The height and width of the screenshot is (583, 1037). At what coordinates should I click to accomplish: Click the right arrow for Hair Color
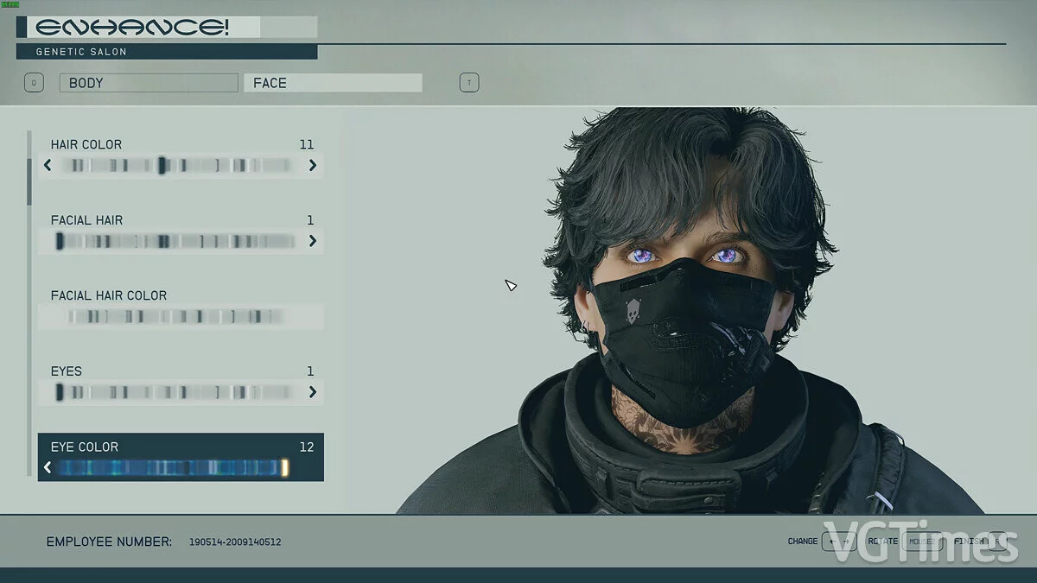[x=313, y=165]
